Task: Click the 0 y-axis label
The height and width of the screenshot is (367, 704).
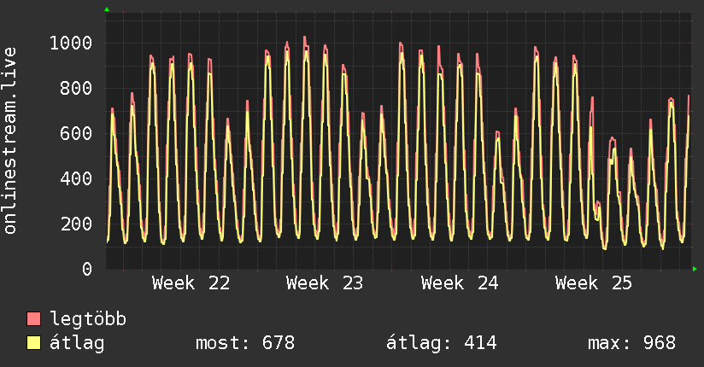Action: click(87, 269)
